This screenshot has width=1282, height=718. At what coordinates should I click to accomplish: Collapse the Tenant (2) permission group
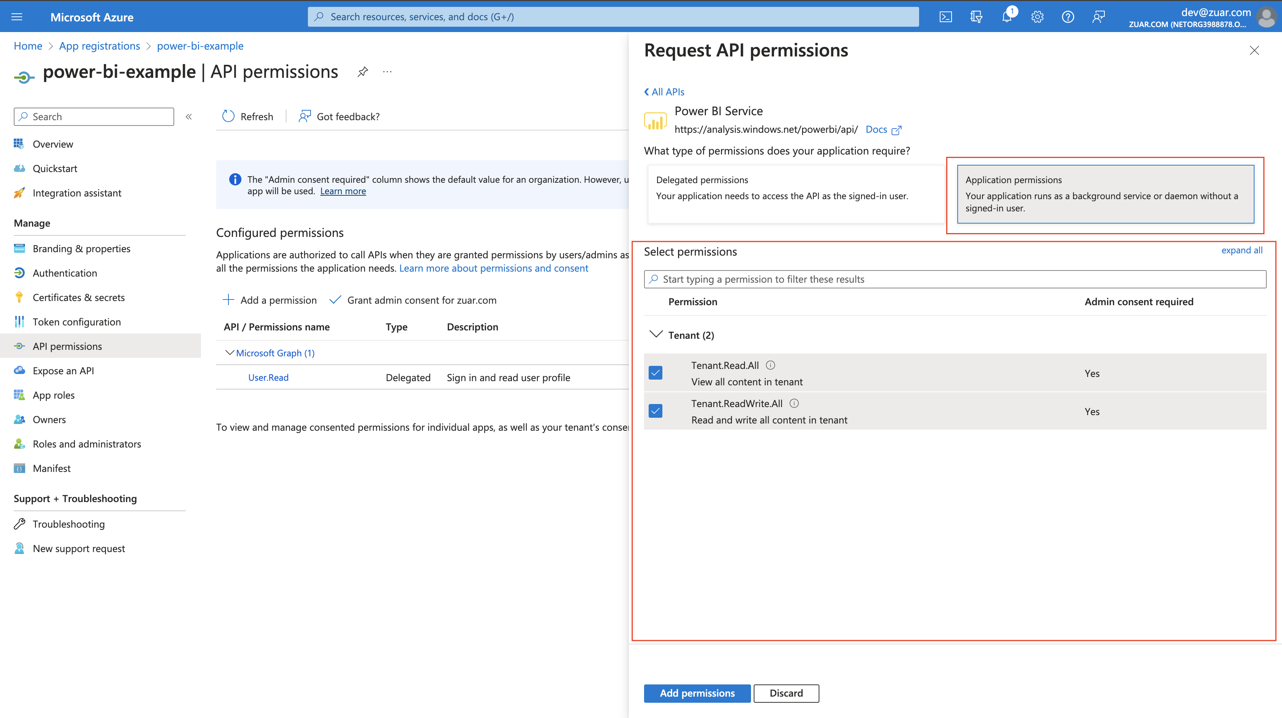(x=656, y=334)
